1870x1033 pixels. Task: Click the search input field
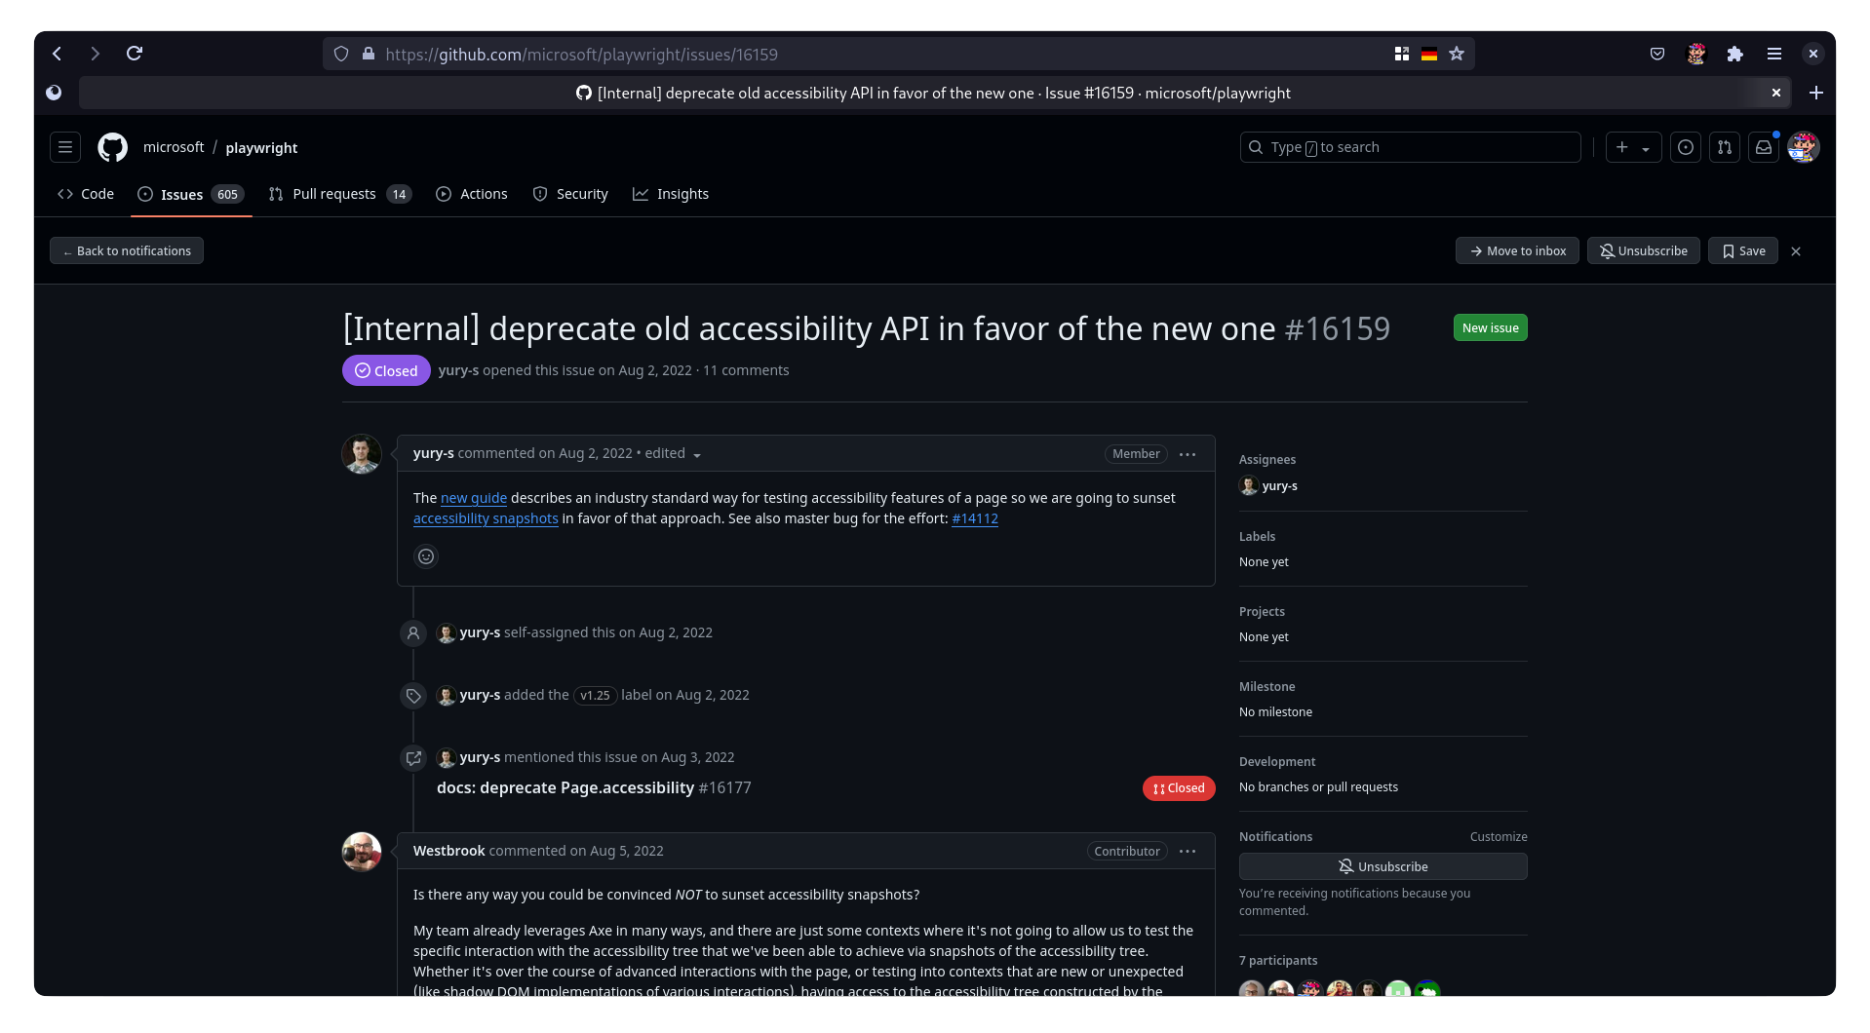click(x=1410, y=147)
